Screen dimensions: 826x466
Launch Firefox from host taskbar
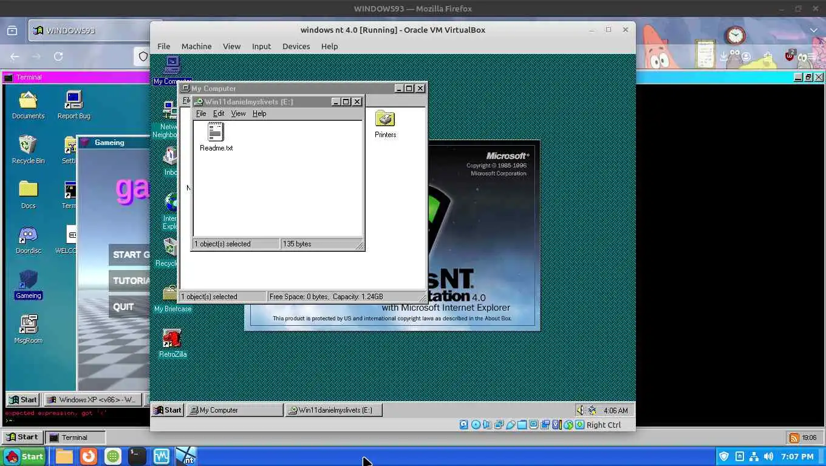89,456
